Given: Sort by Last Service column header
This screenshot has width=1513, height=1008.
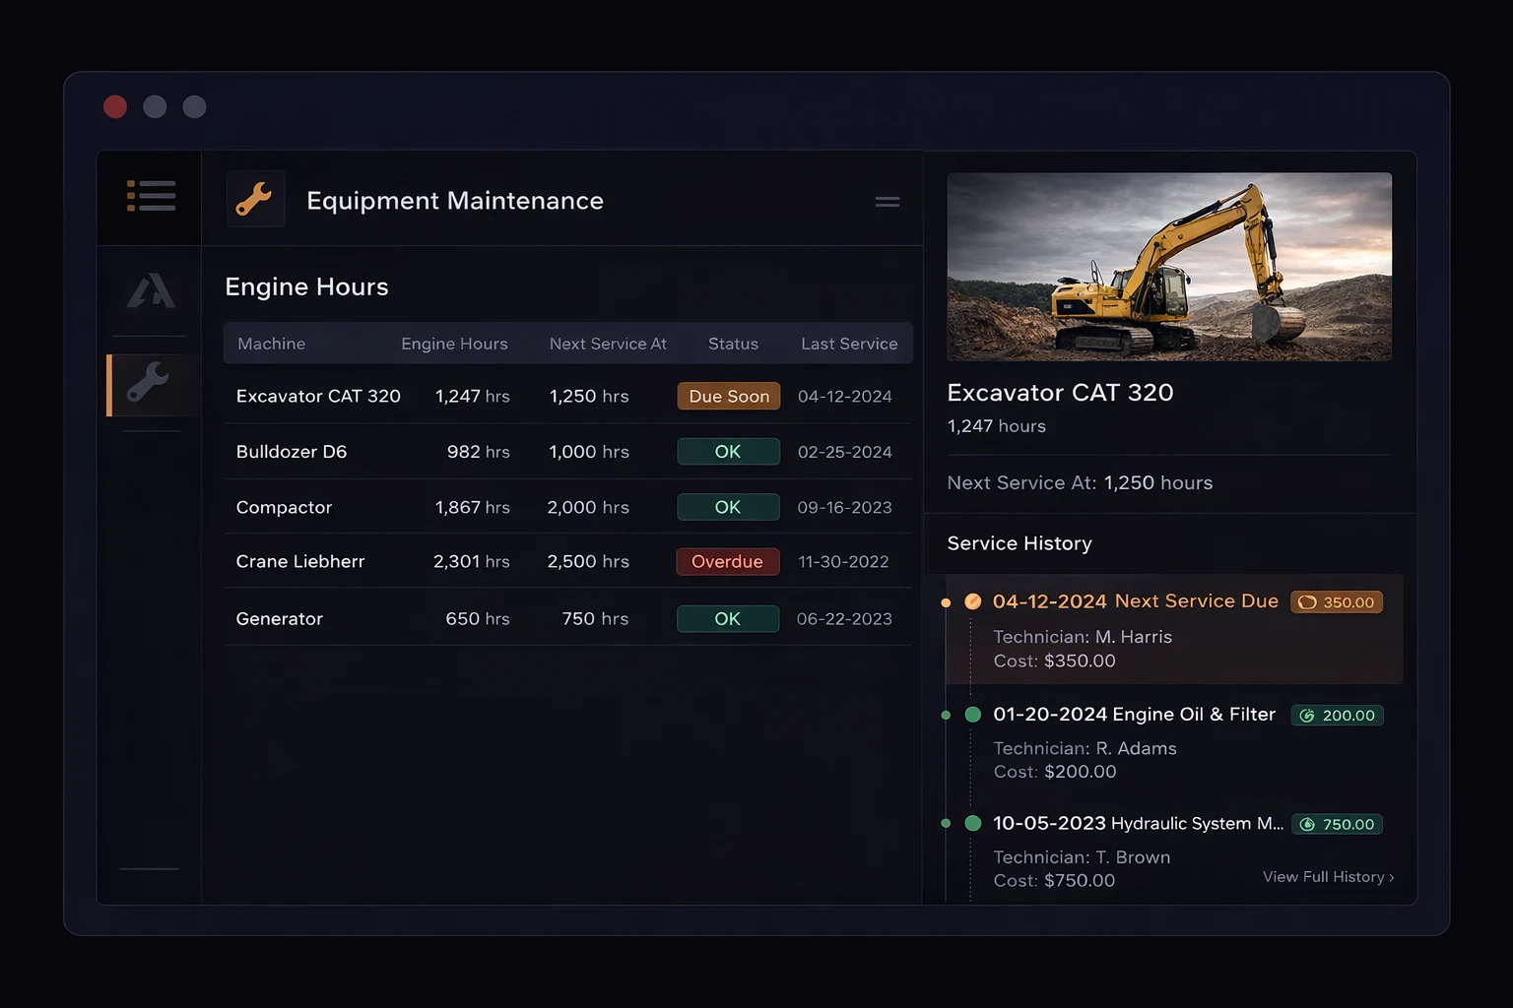Looking at the screenshot, I should click(x=848, y=344).
